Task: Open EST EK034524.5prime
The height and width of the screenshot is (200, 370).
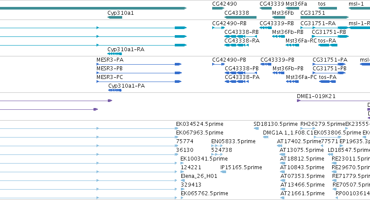Action: tap(200, 124)
